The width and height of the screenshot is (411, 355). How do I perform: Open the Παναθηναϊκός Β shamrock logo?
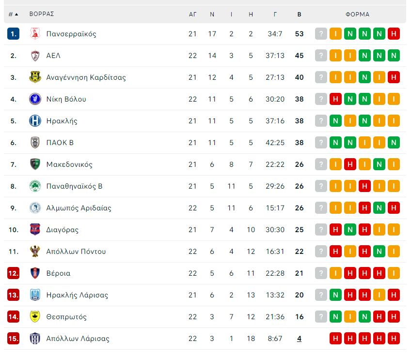(x=35, y=186)
